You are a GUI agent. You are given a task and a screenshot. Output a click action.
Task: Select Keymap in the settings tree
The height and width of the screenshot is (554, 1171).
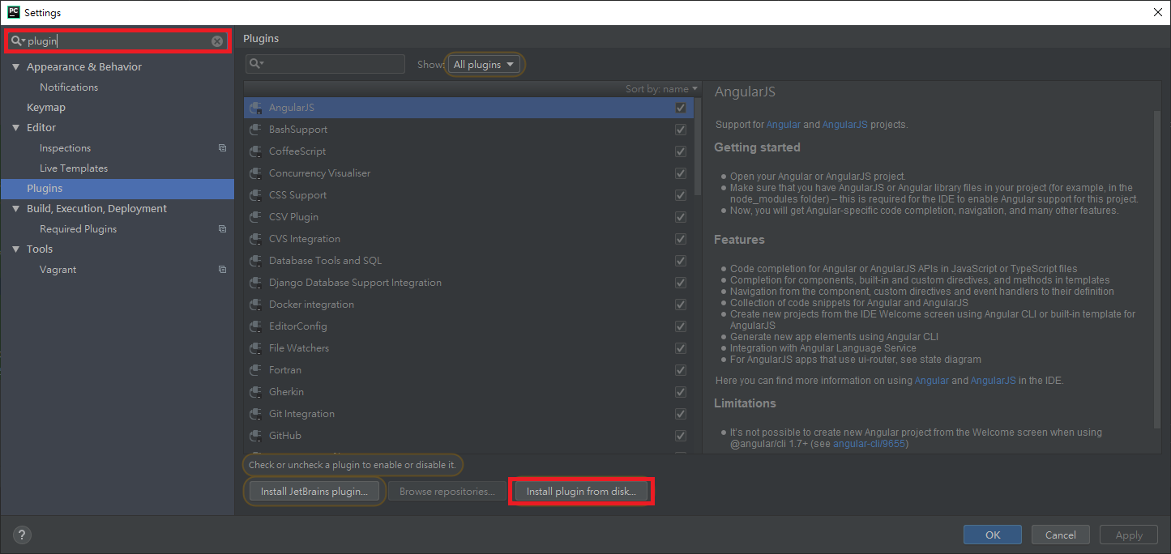[46, 108]
